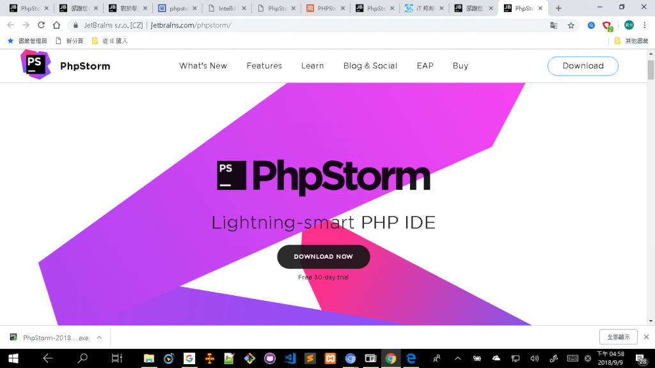Screen dimensions: 655x368
Task: Switch to the iT 邦幫 tab
Action: click(x=424, y=8)
